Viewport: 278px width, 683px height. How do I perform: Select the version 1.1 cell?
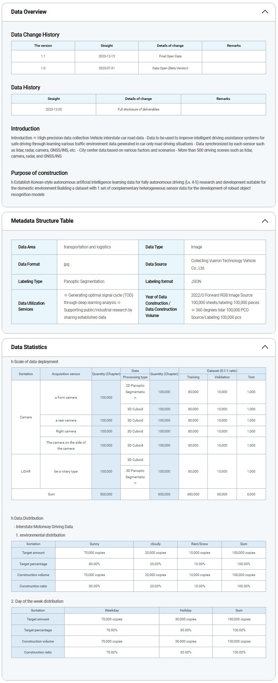click(43, 56)
